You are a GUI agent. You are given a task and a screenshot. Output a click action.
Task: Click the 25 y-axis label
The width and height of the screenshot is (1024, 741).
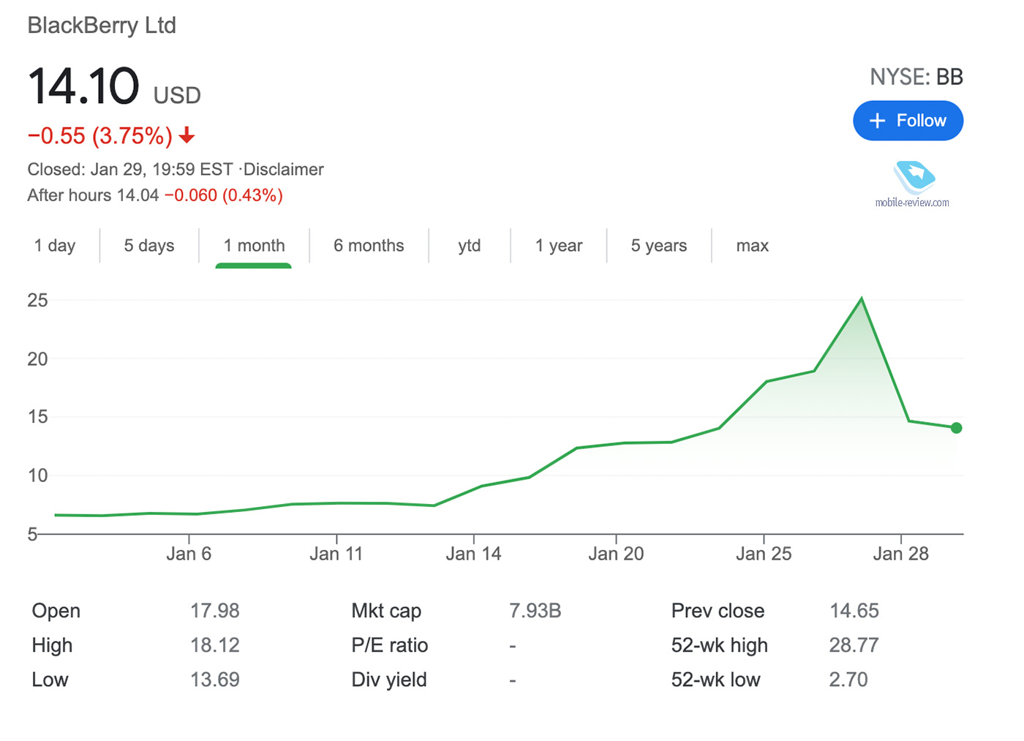click(37, 300)
